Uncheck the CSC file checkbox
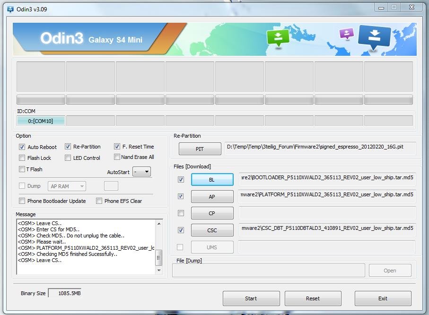The image size is (429, 315). (x=181, y=230)
